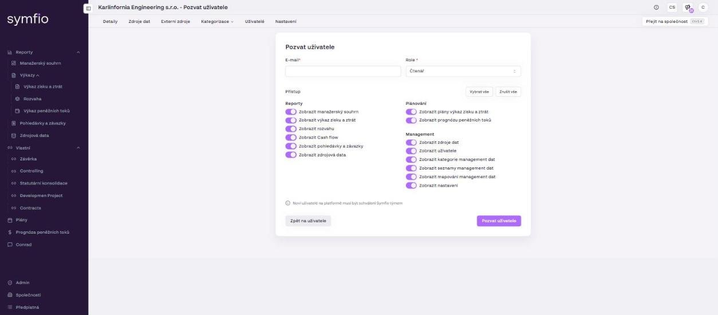Toggle Zobrazit mapování management dat switch
Image resolution: width=718 pixels, height=315 pixels.
click(x=411, y=176)
